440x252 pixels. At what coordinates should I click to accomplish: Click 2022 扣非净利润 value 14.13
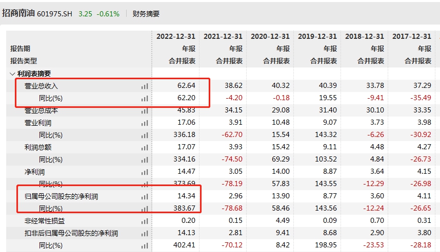(186, 233)
